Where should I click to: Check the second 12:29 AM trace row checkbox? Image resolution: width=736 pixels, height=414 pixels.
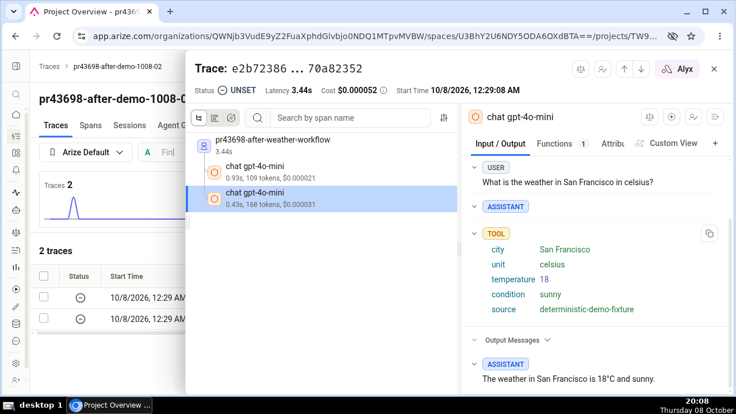coord(44,319)
